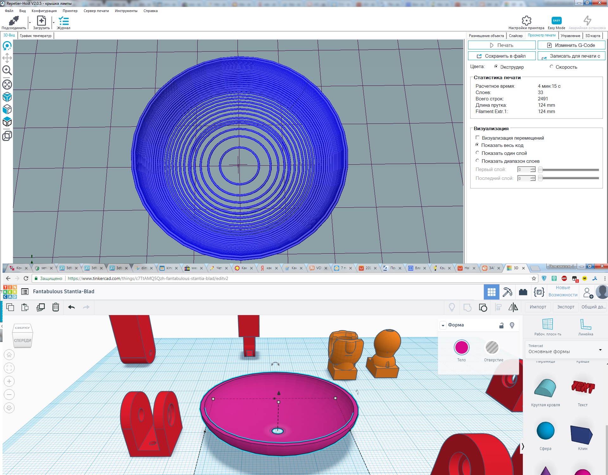
Task: Click the Первый слой slider track
Action: click(x=568, y=170)
